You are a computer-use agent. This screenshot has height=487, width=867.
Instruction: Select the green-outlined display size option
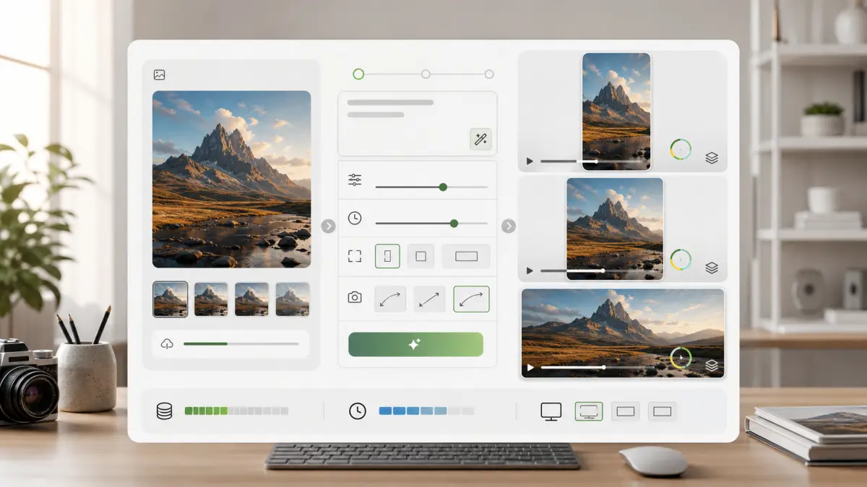[x=589, y=411]
